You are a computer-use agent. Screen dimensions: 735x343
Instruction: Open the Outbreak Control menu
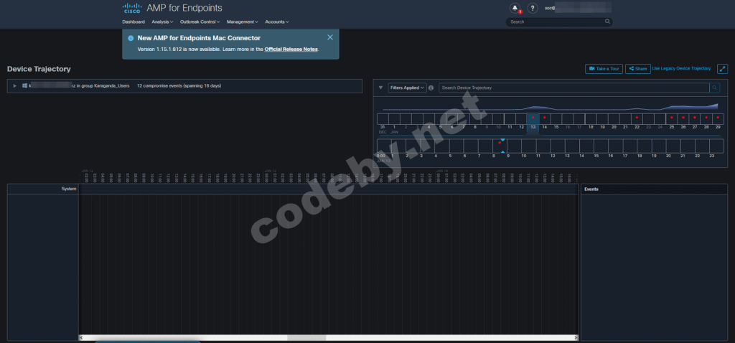click(x=200, y=22)
